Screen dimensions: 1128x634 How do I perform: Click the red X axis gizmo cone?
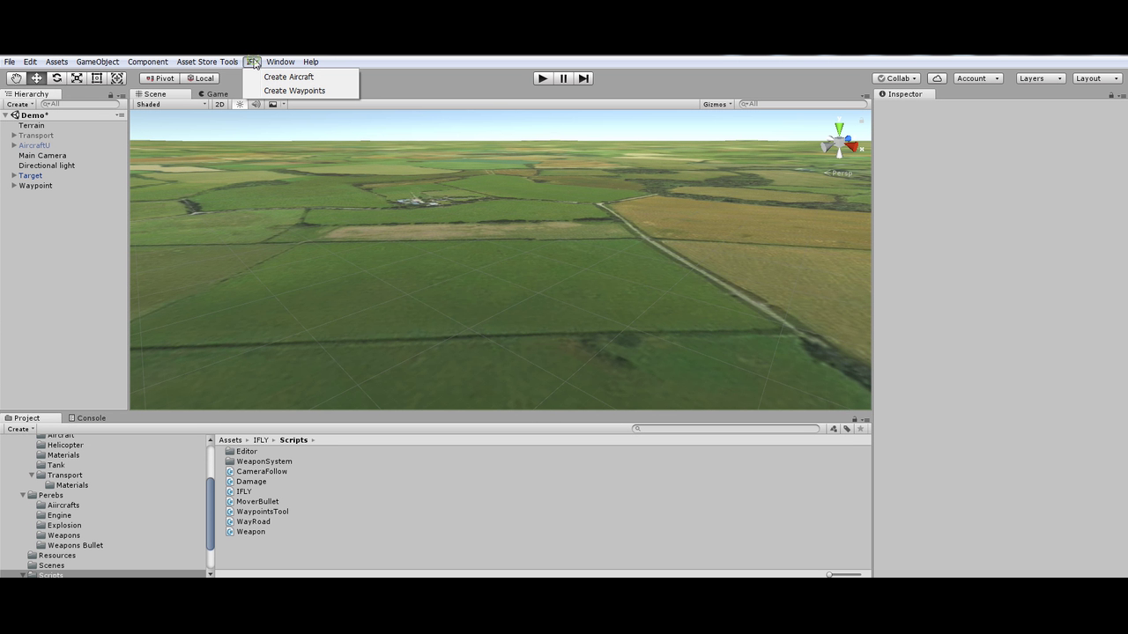pos(852,146)
